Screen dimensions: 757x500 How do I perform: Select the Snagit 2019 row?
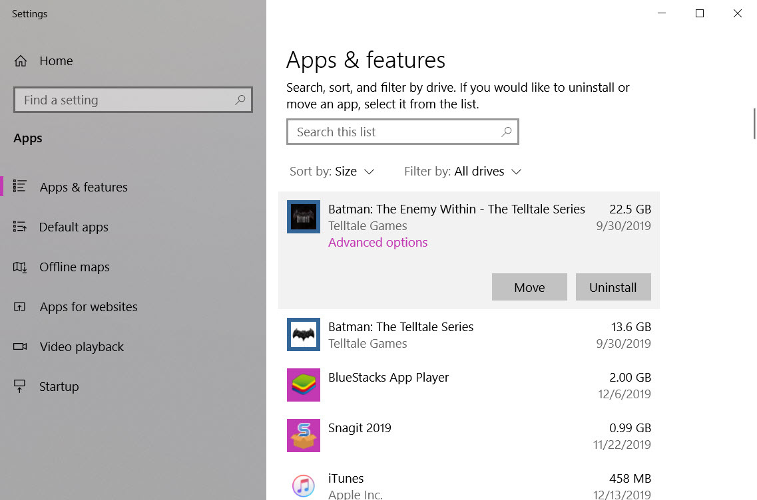pos(469,436)
